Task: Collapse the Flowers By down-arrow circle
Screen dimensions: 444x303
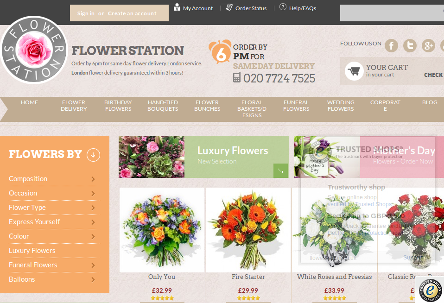Action: (93, 155)
